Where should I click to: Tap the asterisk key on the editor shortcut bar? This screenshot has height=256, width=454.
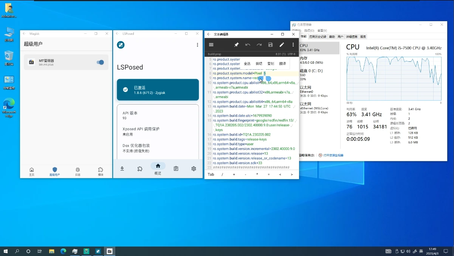tap(257, 175)
